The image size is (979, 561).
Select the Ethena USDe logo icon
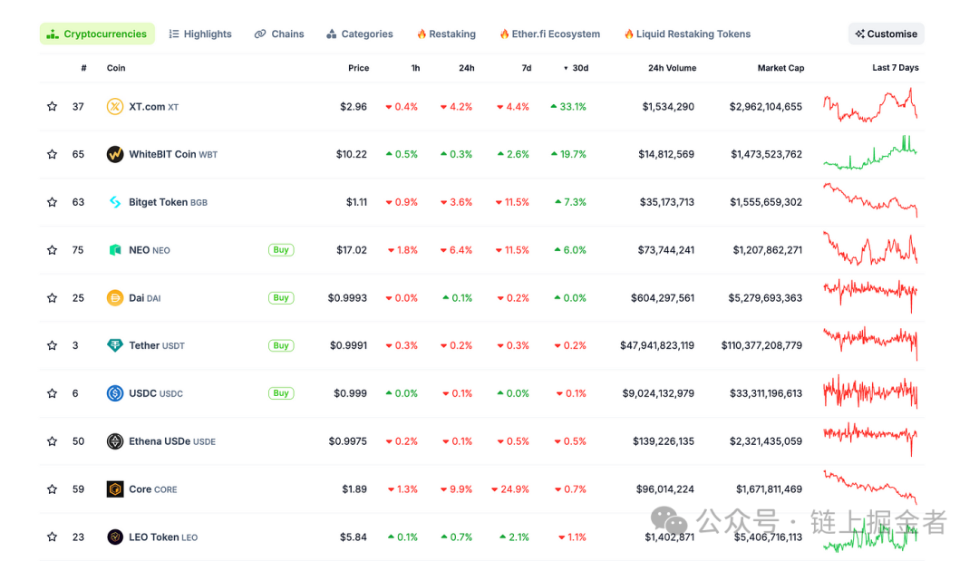click(x=115, y=441)
